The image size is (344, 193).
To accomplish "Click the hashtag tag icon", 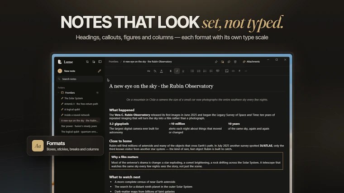I will [x=239, y=71].
